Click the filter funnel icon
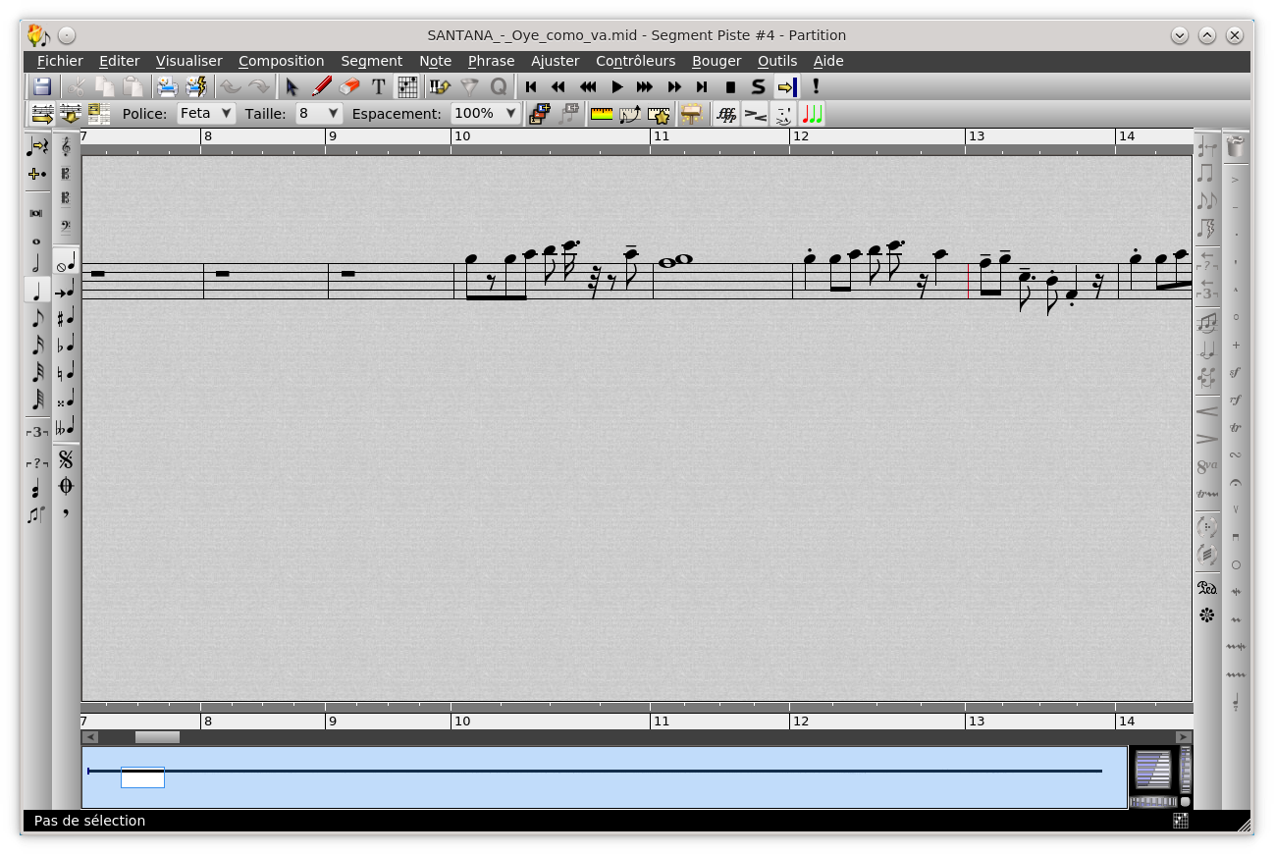The width and height of the screenshot is (1274, 855). pos(469,86)
